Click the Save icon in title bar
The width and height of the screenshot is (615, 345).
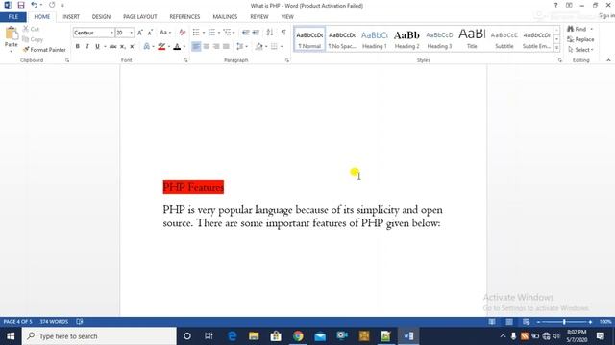(21, 5)
